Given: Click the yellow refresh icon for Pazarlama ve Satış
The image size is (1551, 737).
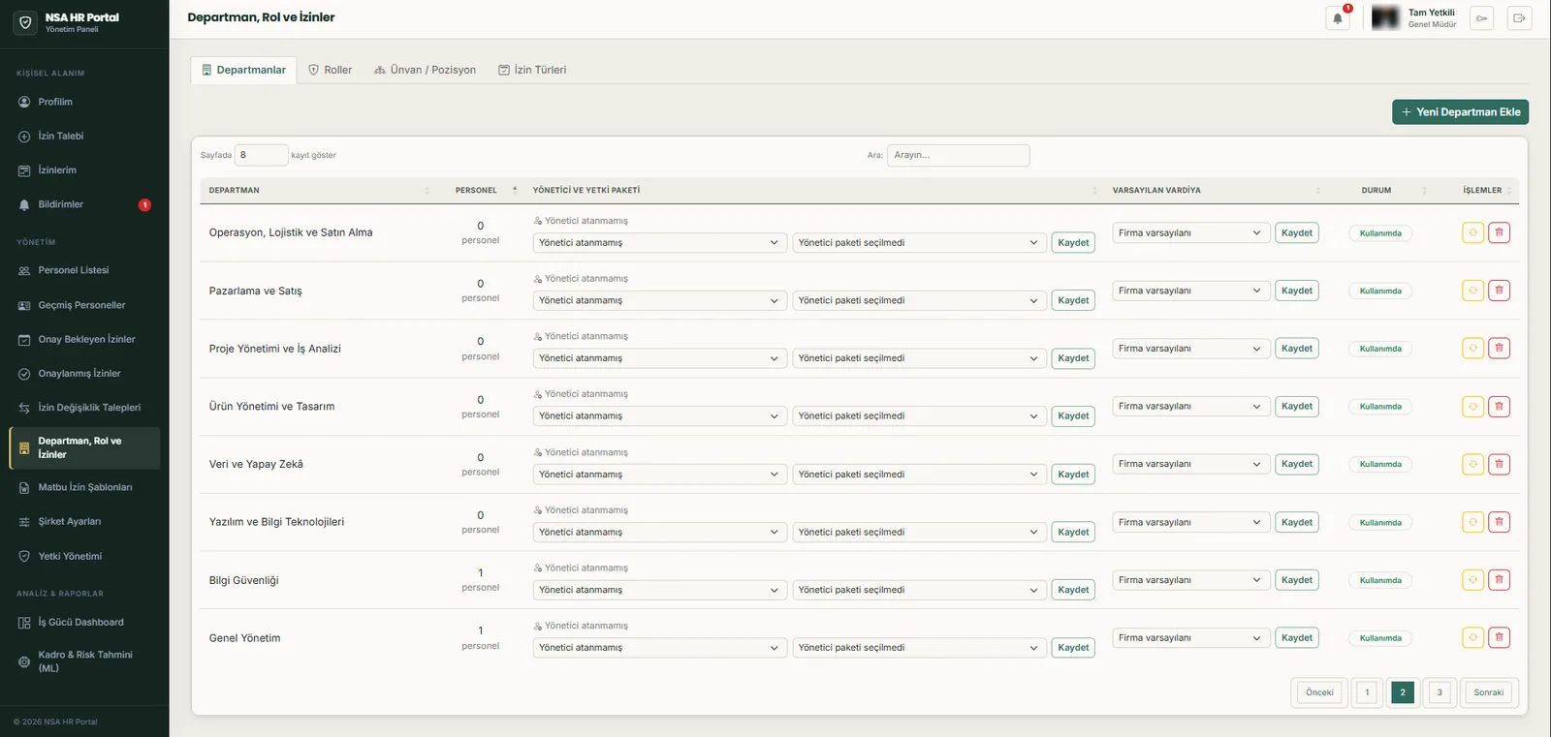Looking at the screenshot, I should 1472,291.
